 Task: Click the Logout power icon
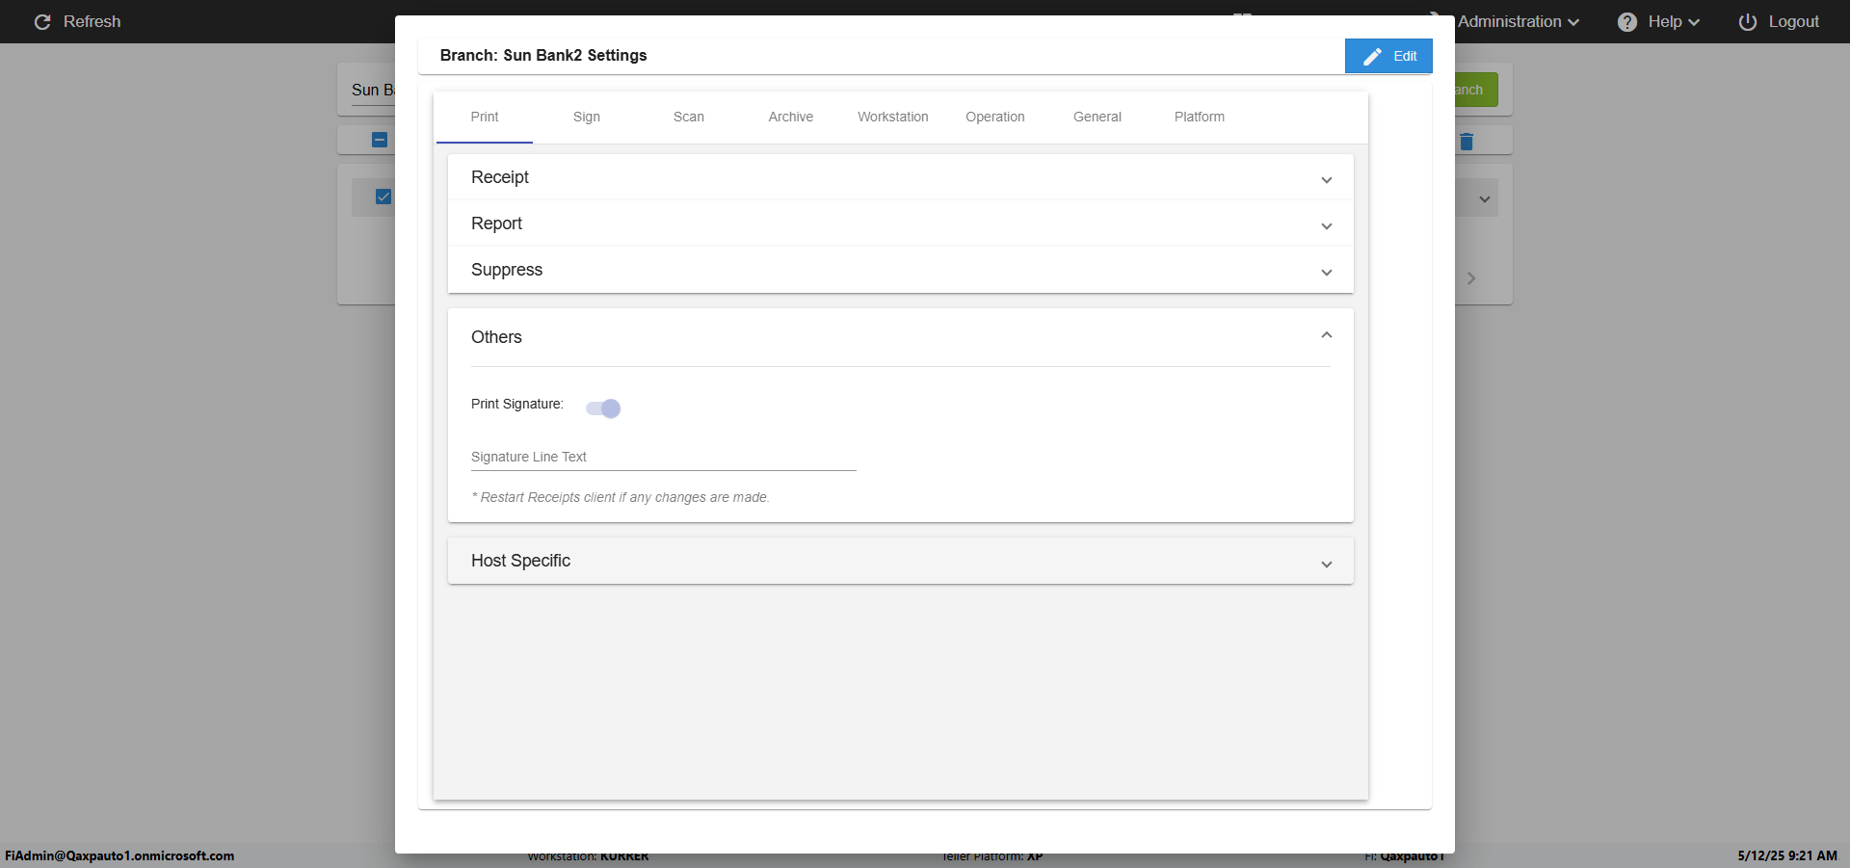[x=1747, y=22]
